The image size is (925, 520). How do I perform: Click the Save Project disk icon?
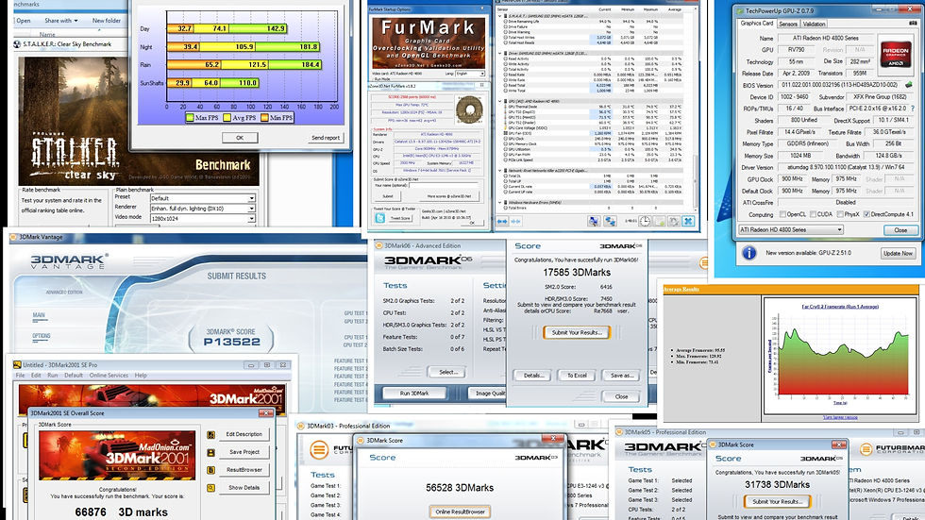click(x=210, y=452)
